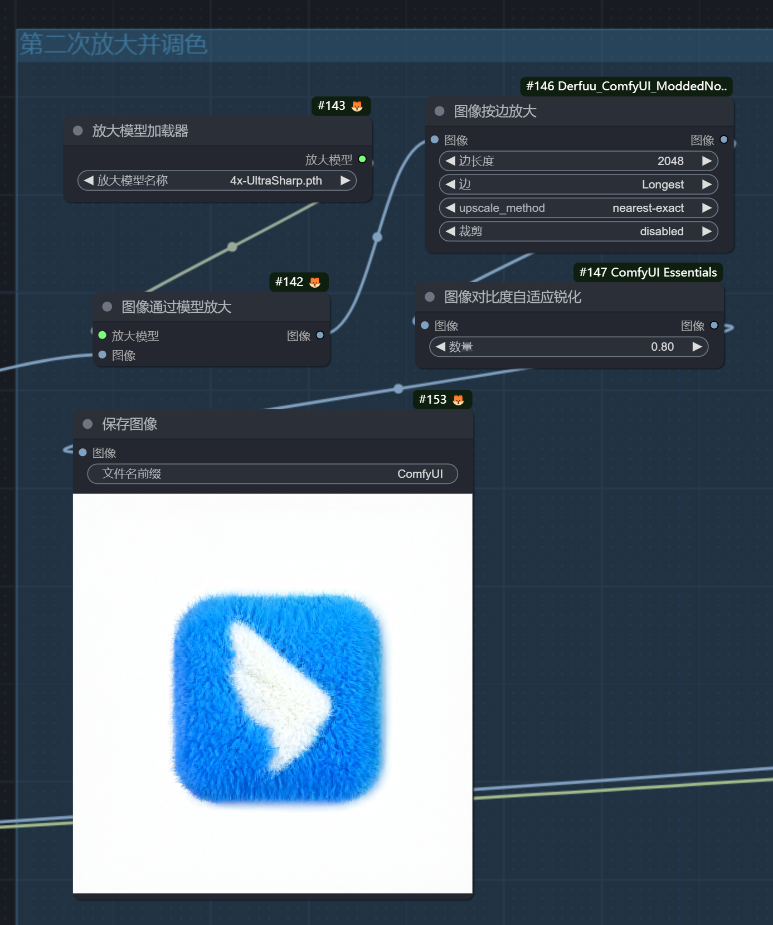773x925 pixels.
Task: Click the 图像 output socket on 图像按边放大
Action: click(x=724, y=139)
